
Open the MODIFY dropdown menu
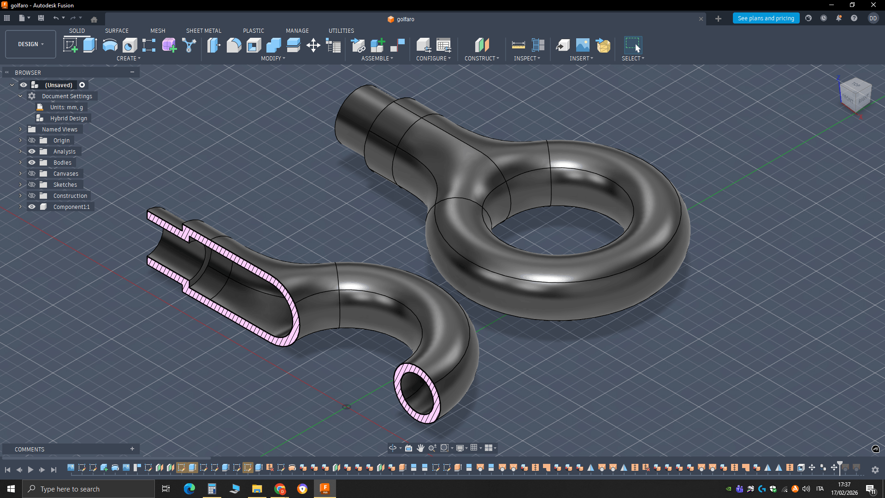pyautogui.click(x=273, y=59)
